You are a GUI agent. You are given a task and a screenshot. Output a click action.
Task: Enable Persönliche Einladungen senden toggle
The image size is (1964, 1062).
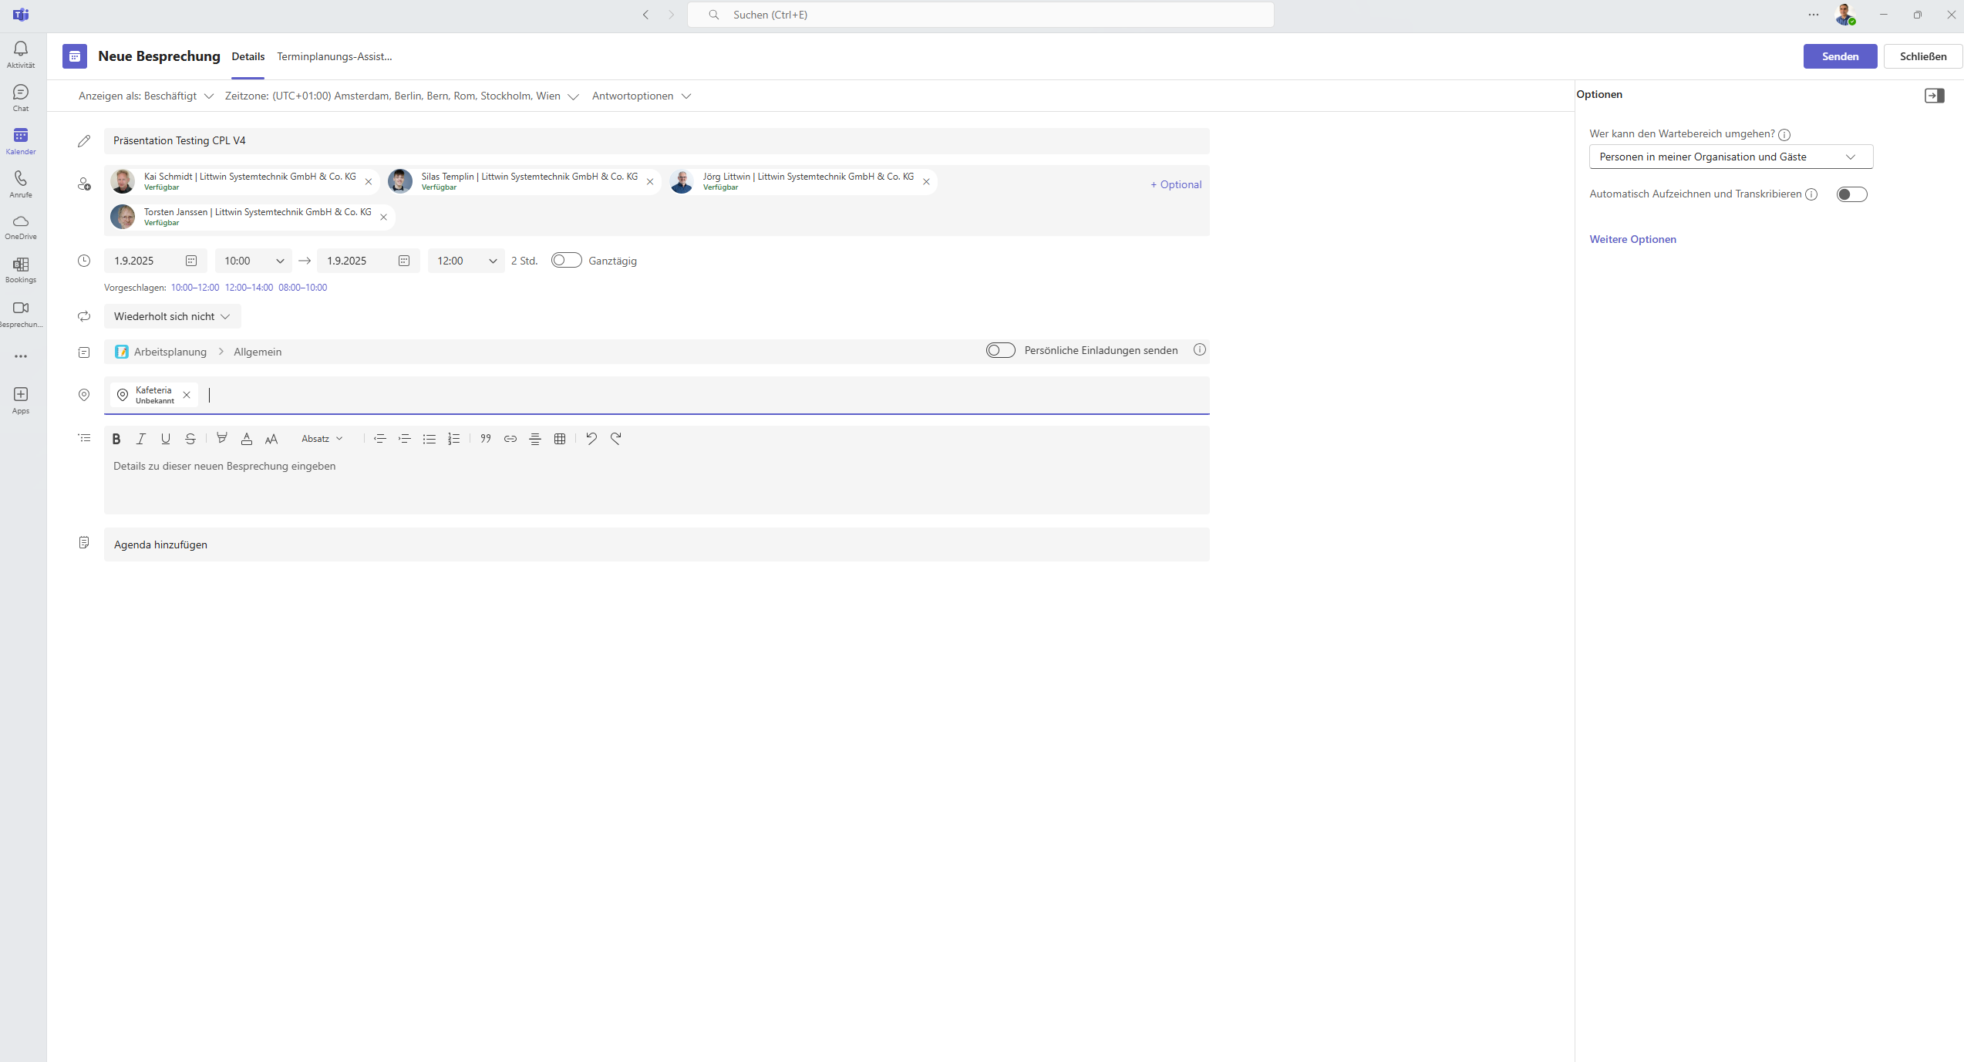pos(1000,350)
